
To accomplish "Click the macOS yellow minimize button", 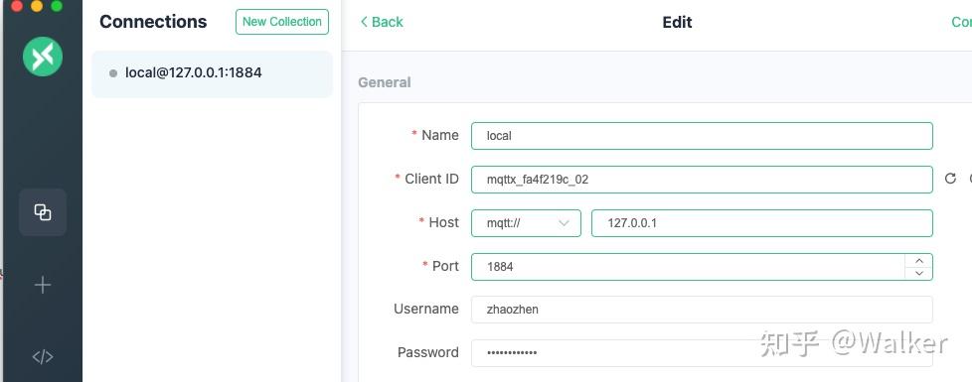I will [x=37, y=6].
